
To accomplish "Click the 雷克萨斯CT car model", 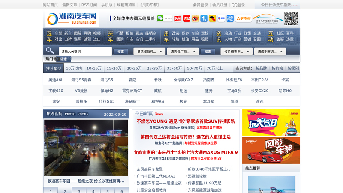I will coord(132,90).
